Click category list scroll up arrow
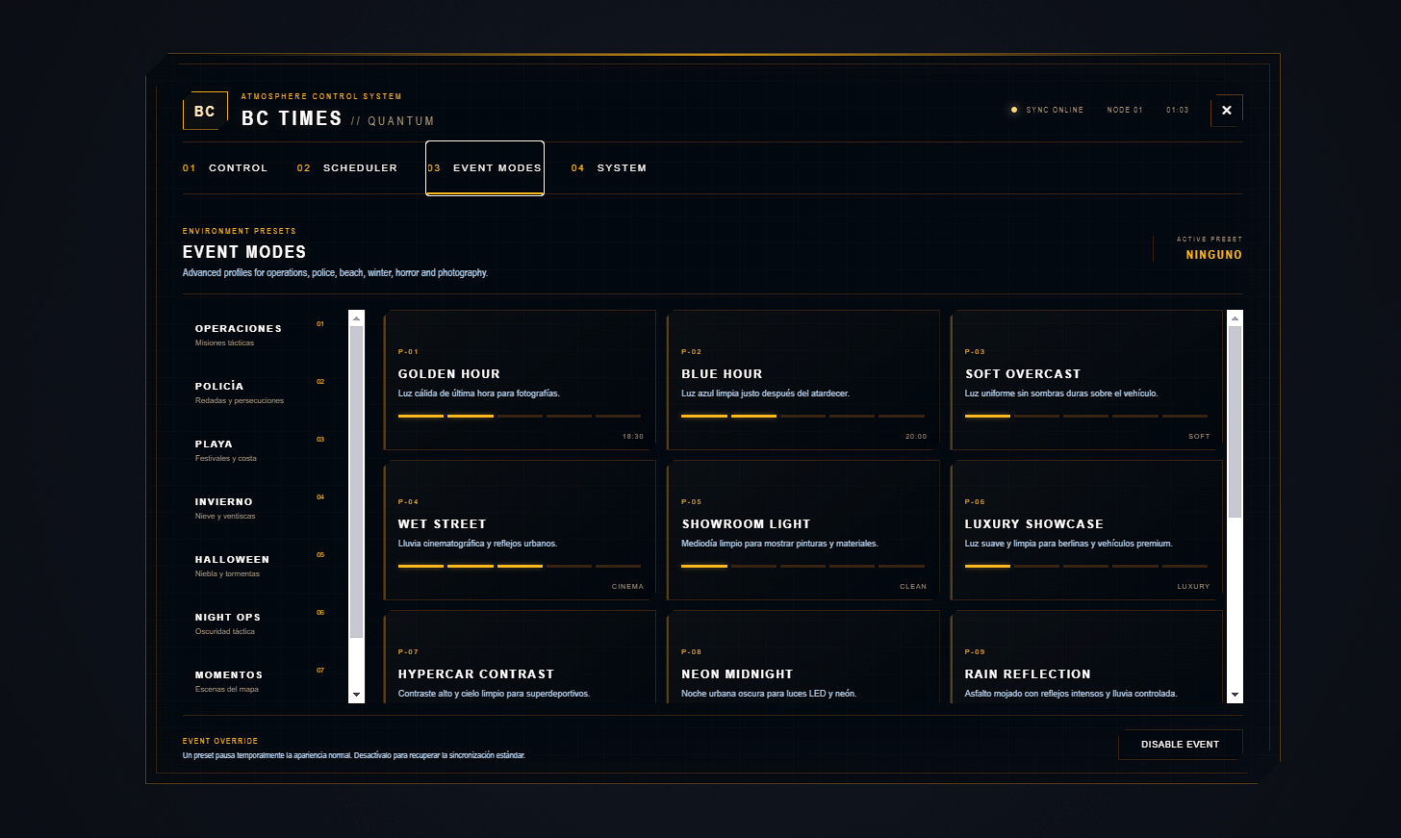 pyautogui.click(x=357, y=317)
